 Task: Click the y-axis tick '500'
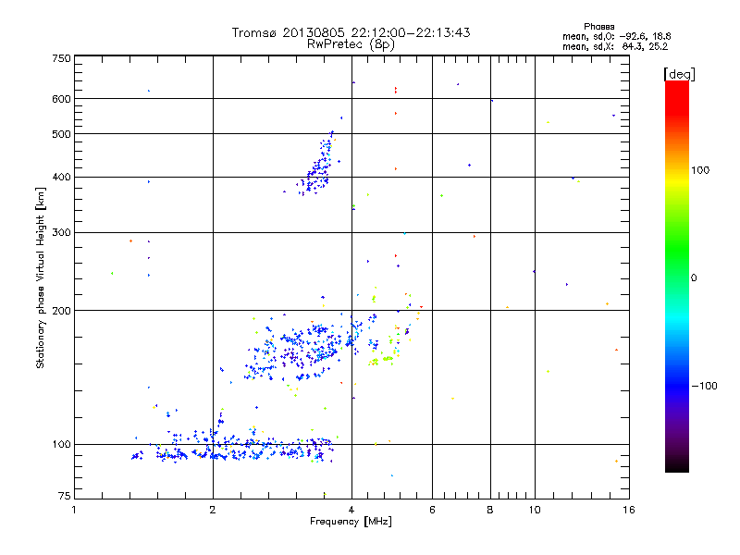[61, 134]
